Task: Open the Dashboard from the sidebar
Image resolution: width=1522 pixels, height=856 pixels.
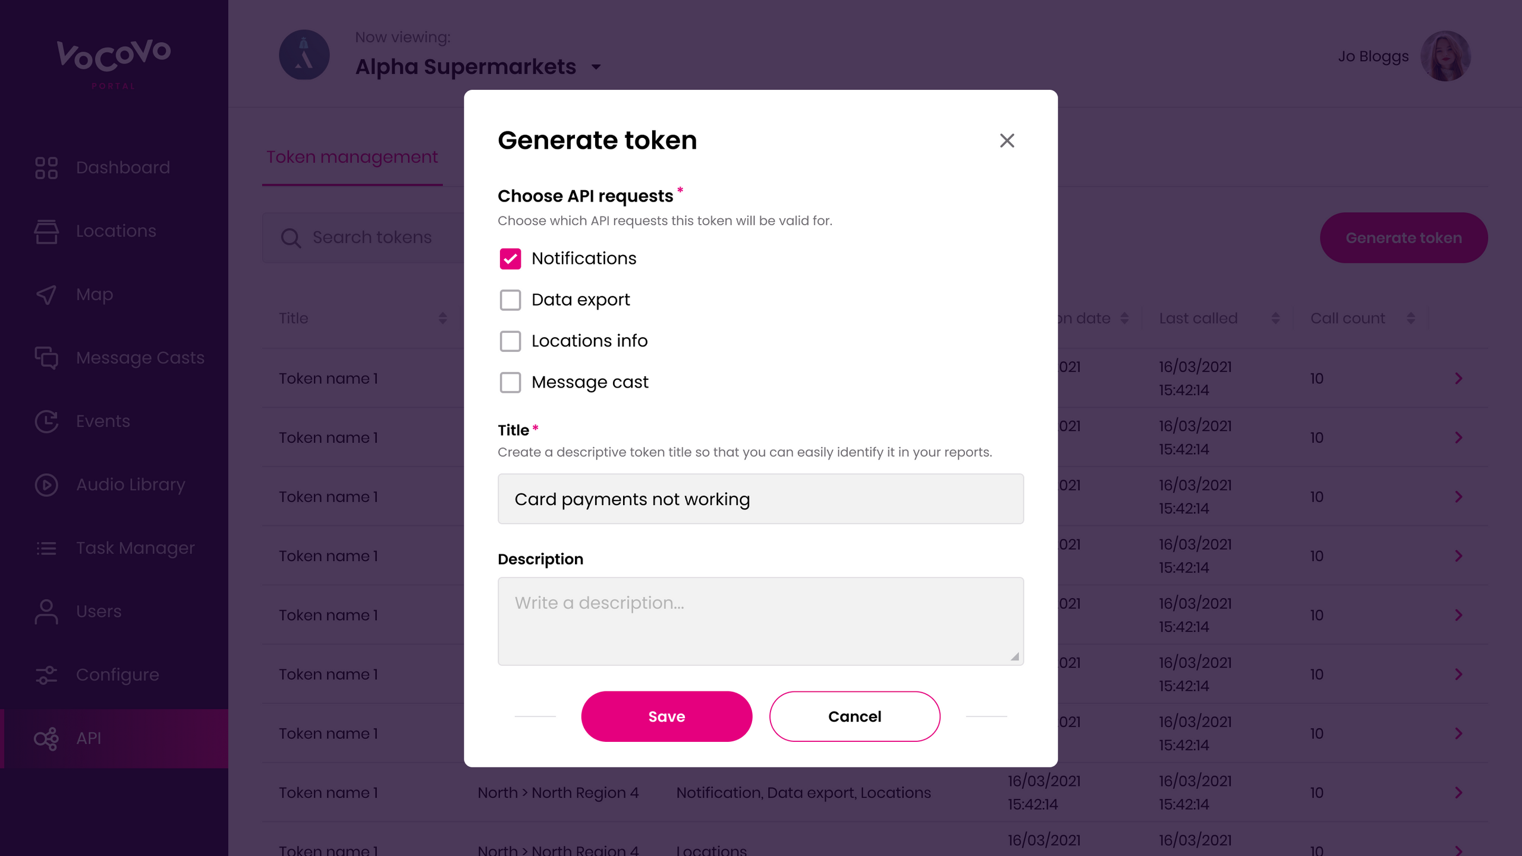Action: (122, 167)
